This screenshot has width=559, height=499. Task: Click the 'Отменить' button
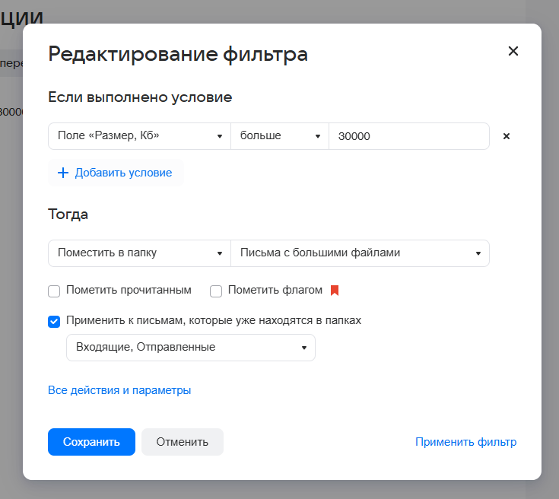pos(183,442)
